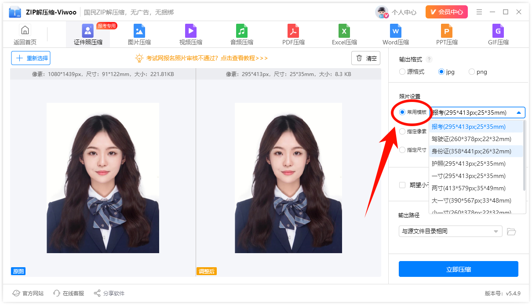Screen dimensions: 532x305
Task: Click 分享软件 share software
Action: [x=109, y=293]
